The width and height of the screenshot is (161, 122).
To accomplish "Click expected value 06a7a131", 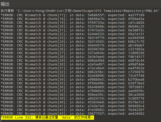I will tap(136, 34).
